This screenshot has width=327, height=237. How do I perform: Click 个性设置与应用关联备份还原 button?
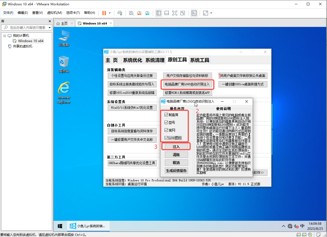coord(132,76)
